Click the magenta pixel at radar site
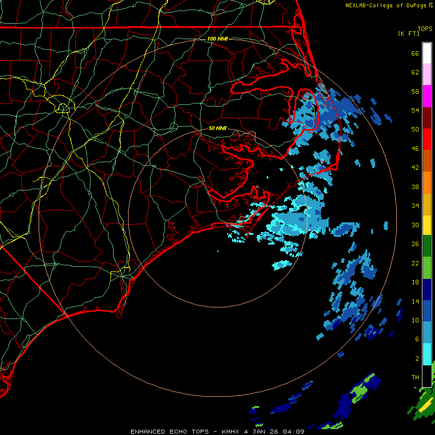Viewport: 435px width, 435px height. click(228, 225)
